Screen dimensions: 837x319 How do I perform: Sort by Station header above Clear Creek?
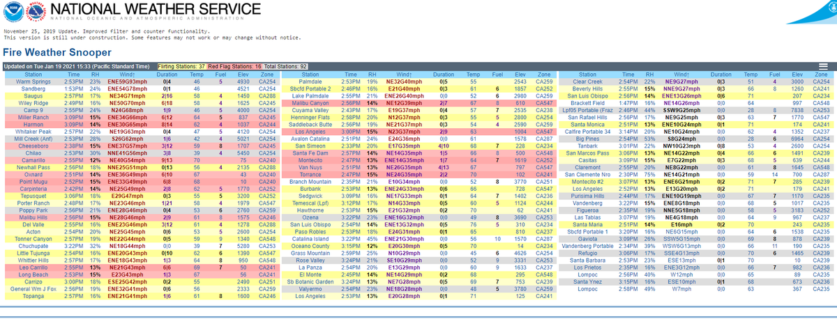click(587, 74)
